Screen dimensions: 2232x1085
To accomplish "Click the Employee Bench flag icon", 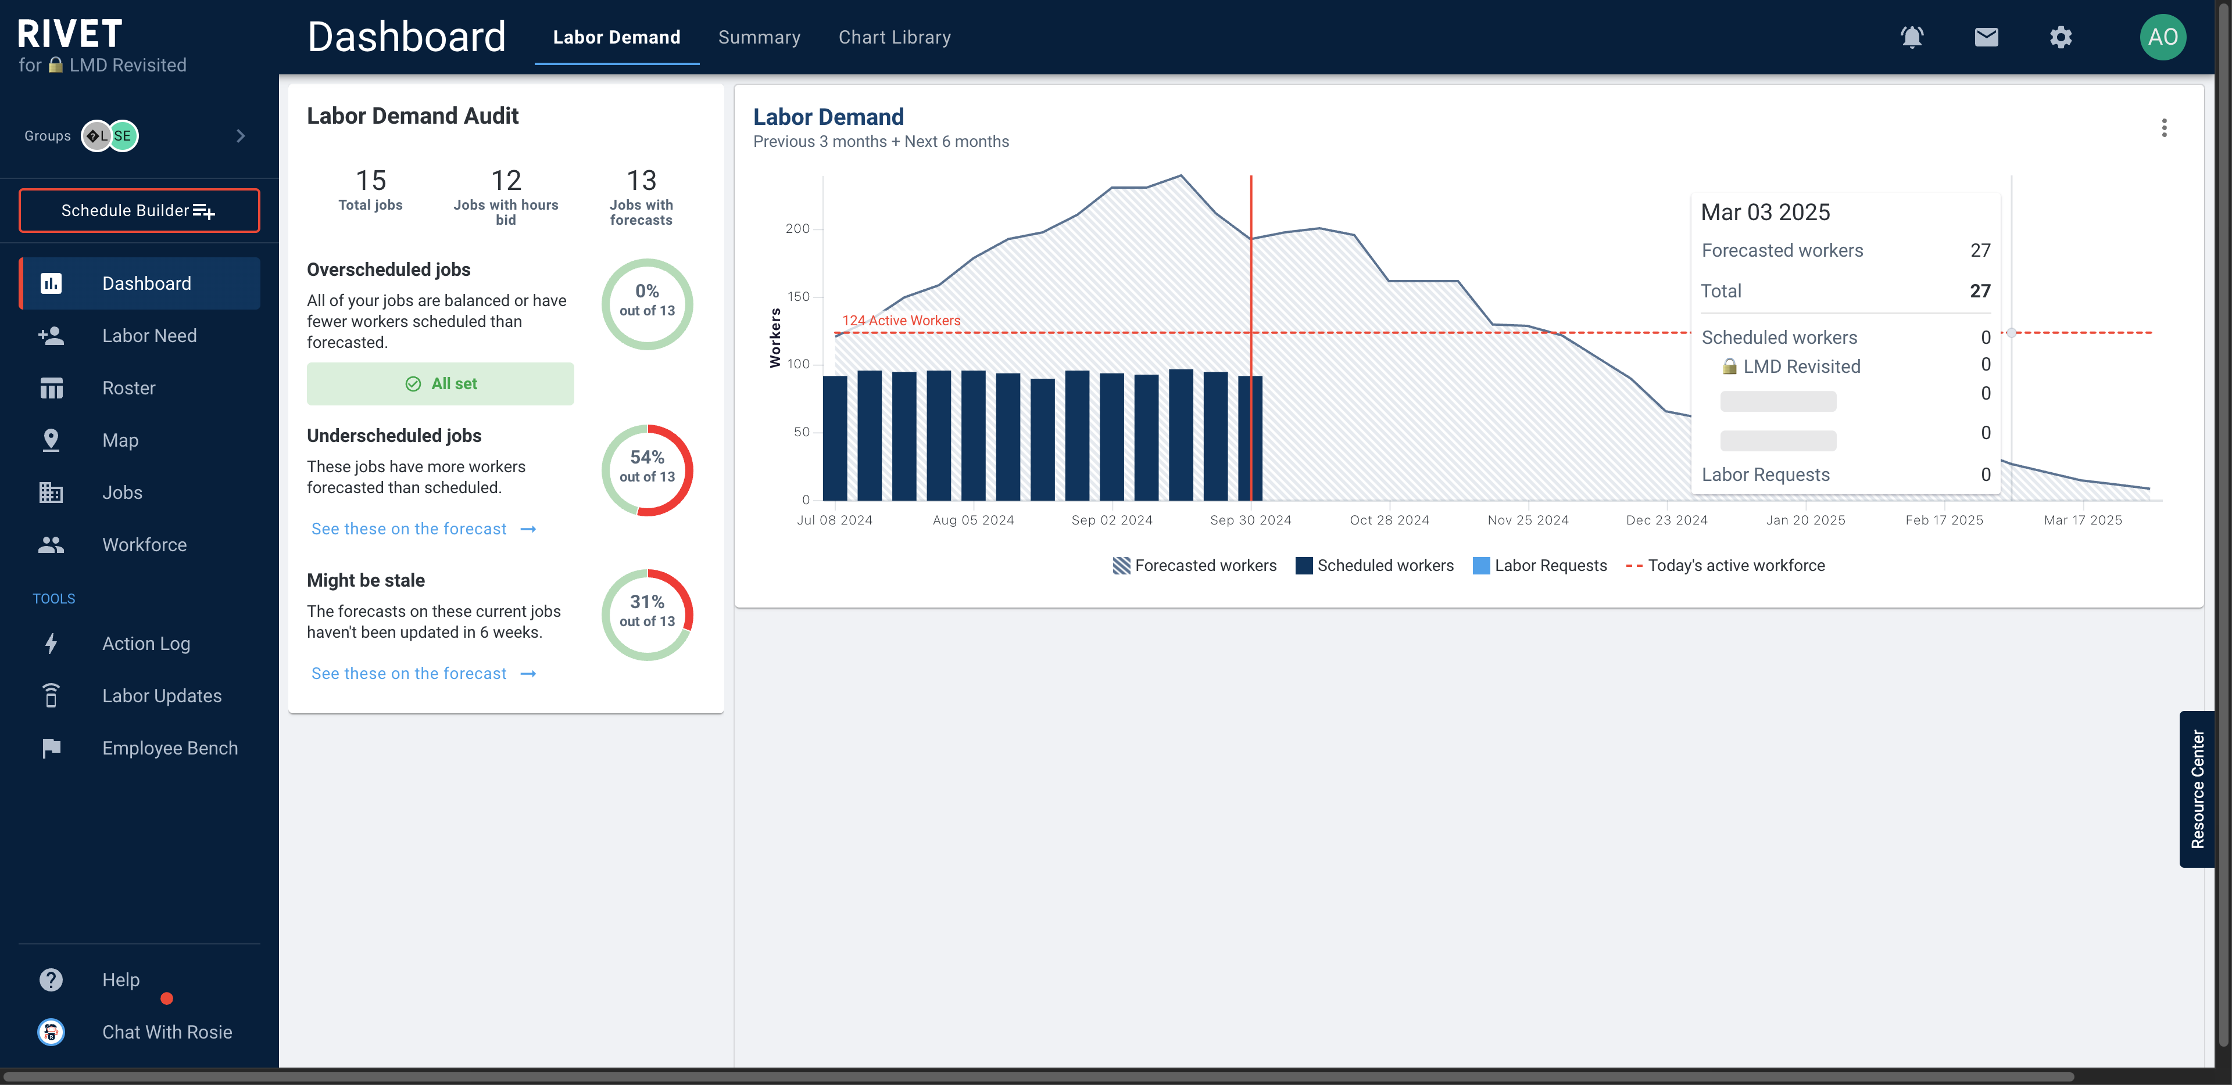I will point(51,748).
